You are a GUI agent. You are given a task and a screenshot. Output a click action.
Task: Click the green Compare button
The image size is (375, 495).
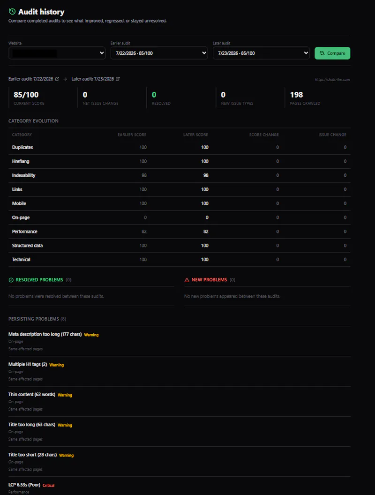pyautogui.click(x=332, y=53)
